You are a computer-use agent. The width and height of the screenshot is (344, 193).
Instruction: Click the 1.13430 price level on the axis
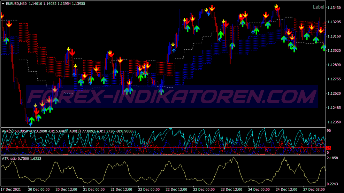(x=334, y=8)
